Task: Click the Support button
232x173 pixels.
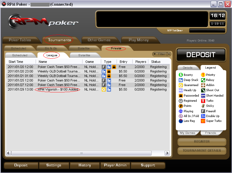Action: (x=148, y=165)
